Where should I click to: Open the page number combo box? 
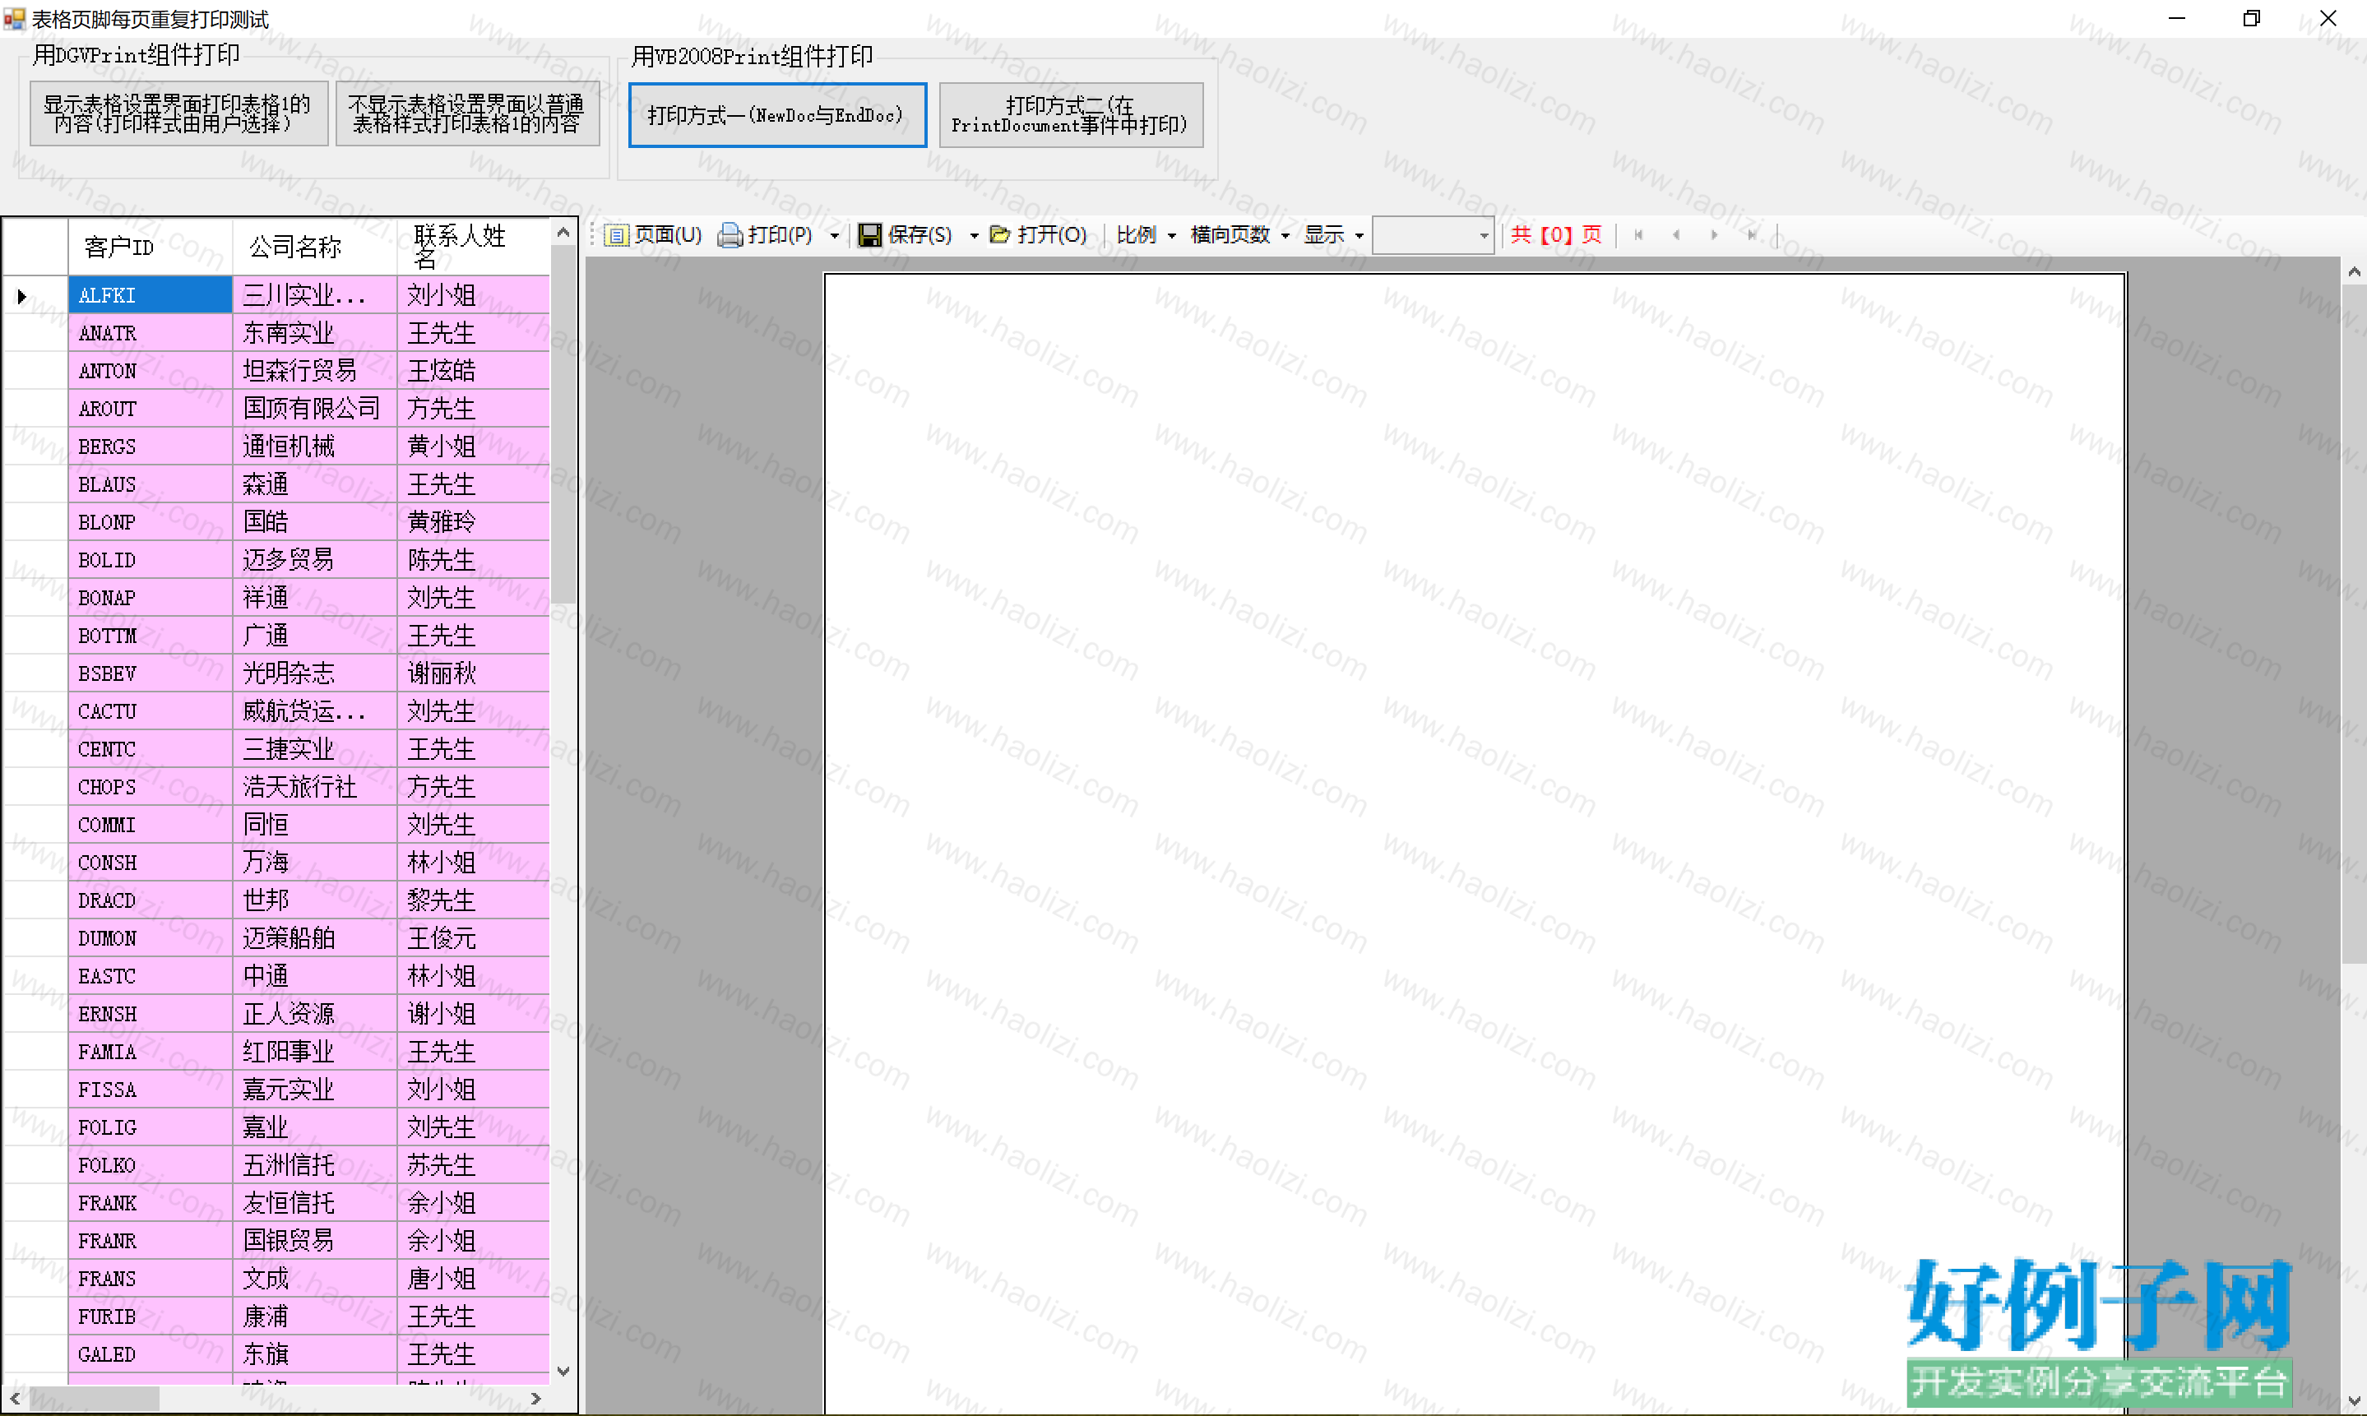(1432, 236)
